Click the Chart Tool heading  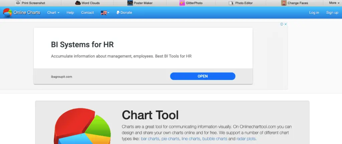150,115
